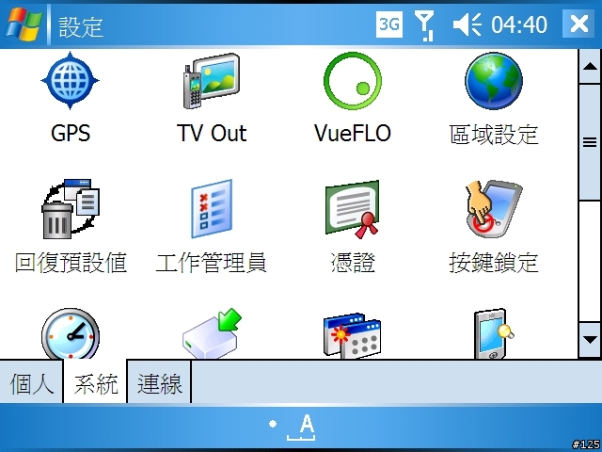Open the storage download box icon

[x=212, y=333]
